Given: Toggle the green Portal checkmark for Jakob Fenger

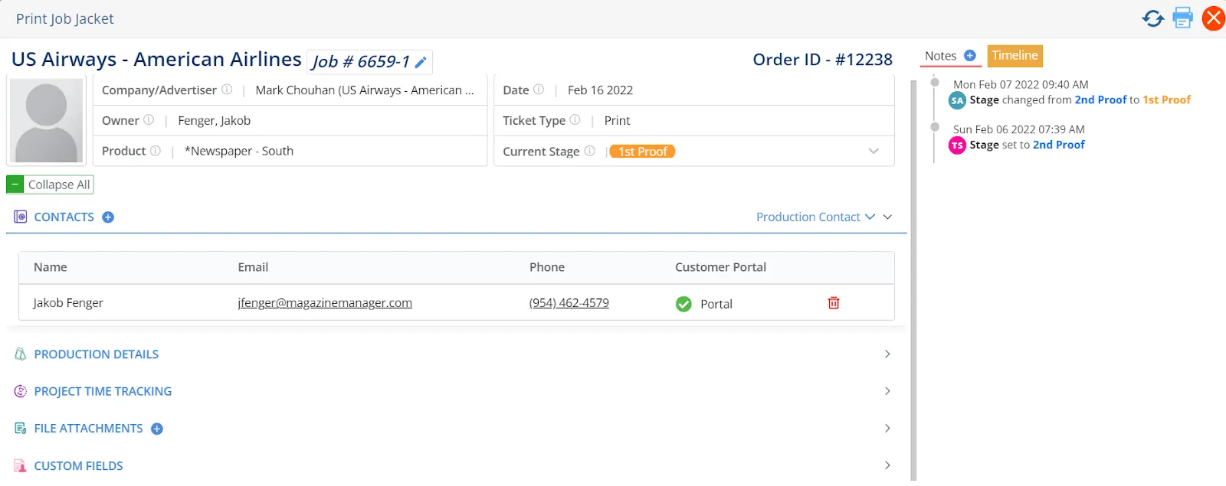Looking at the screenshot, I should (683, 304).
